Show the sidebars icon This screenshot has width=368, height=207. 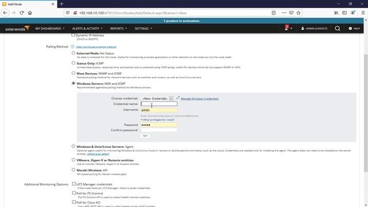click(344, 13)
